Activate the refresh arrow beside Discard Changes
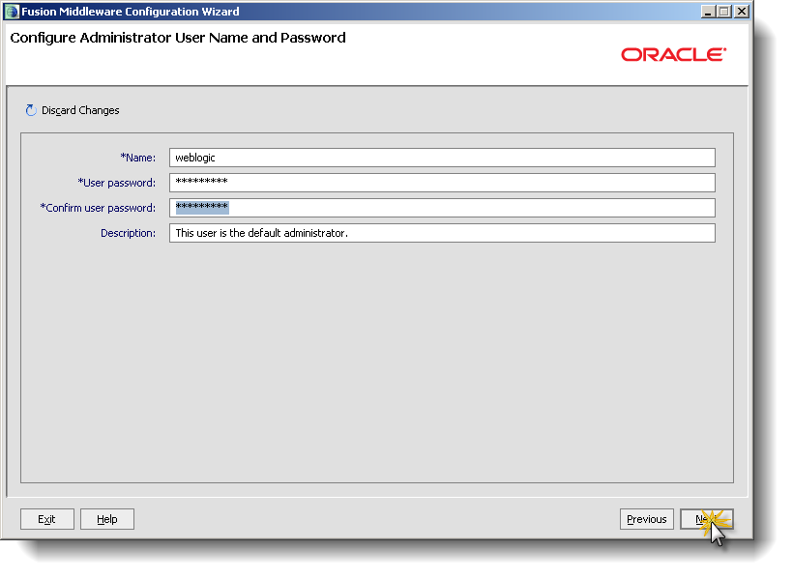 coord(30,110)
